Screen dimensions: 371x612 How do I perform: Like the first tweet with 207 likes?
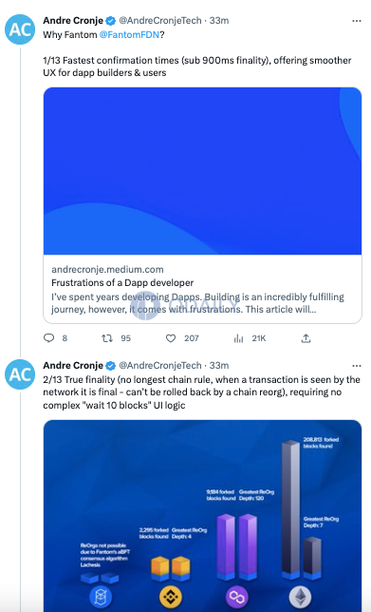coord(171,338)
